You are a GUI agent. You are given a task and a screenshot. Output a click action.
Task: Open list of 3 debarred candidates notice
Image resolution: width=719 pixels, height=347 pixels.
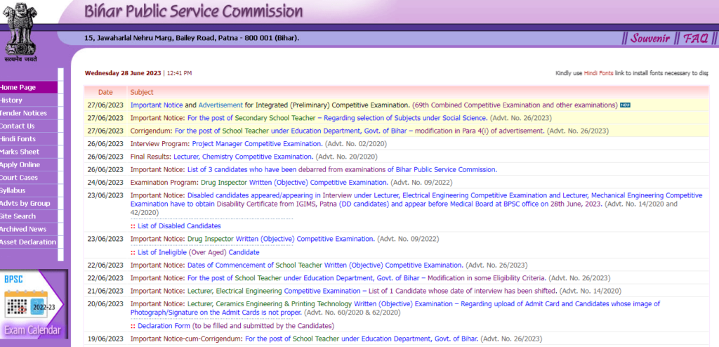pos(342,169)
